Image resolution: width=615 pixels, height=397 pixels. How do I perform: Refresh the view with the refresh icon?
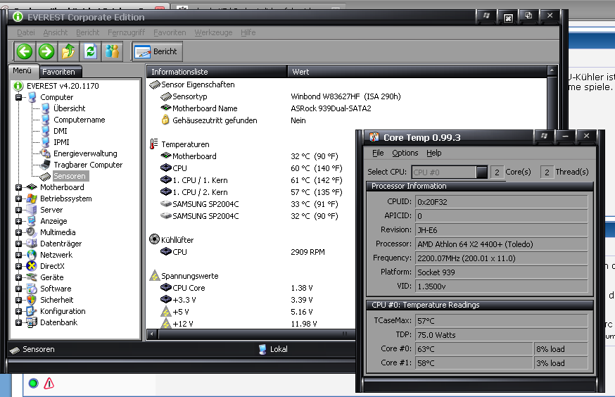pyautogui.click(x=90, y=51)
